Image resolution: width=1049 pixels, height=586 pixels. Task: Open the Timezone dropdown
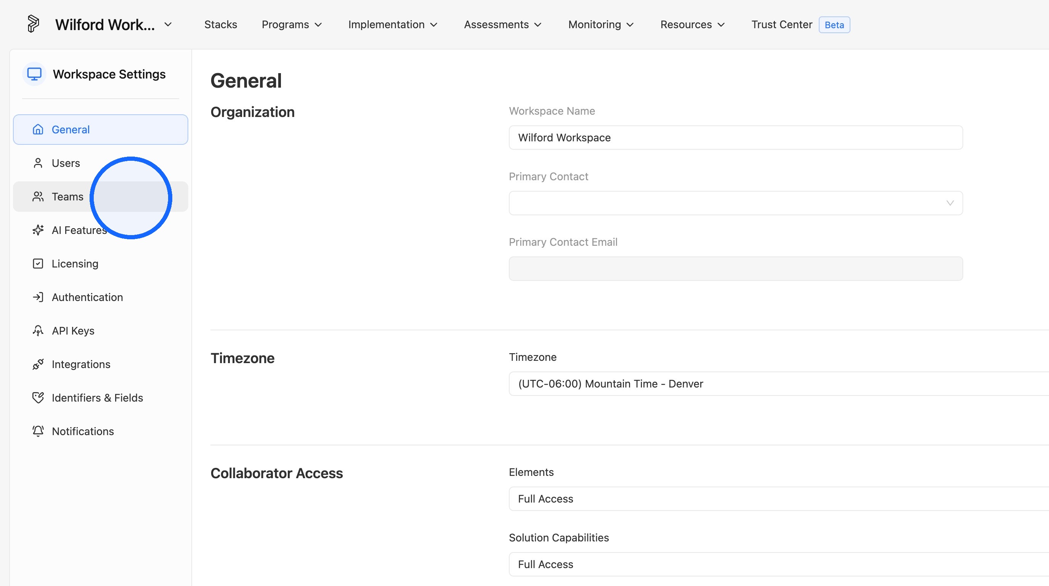779,384
